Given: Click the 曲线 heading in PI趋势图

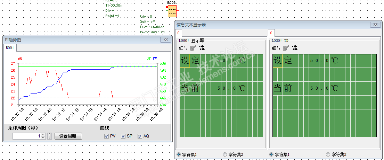Looking at the screenshot, I should [x=105, y=128].
